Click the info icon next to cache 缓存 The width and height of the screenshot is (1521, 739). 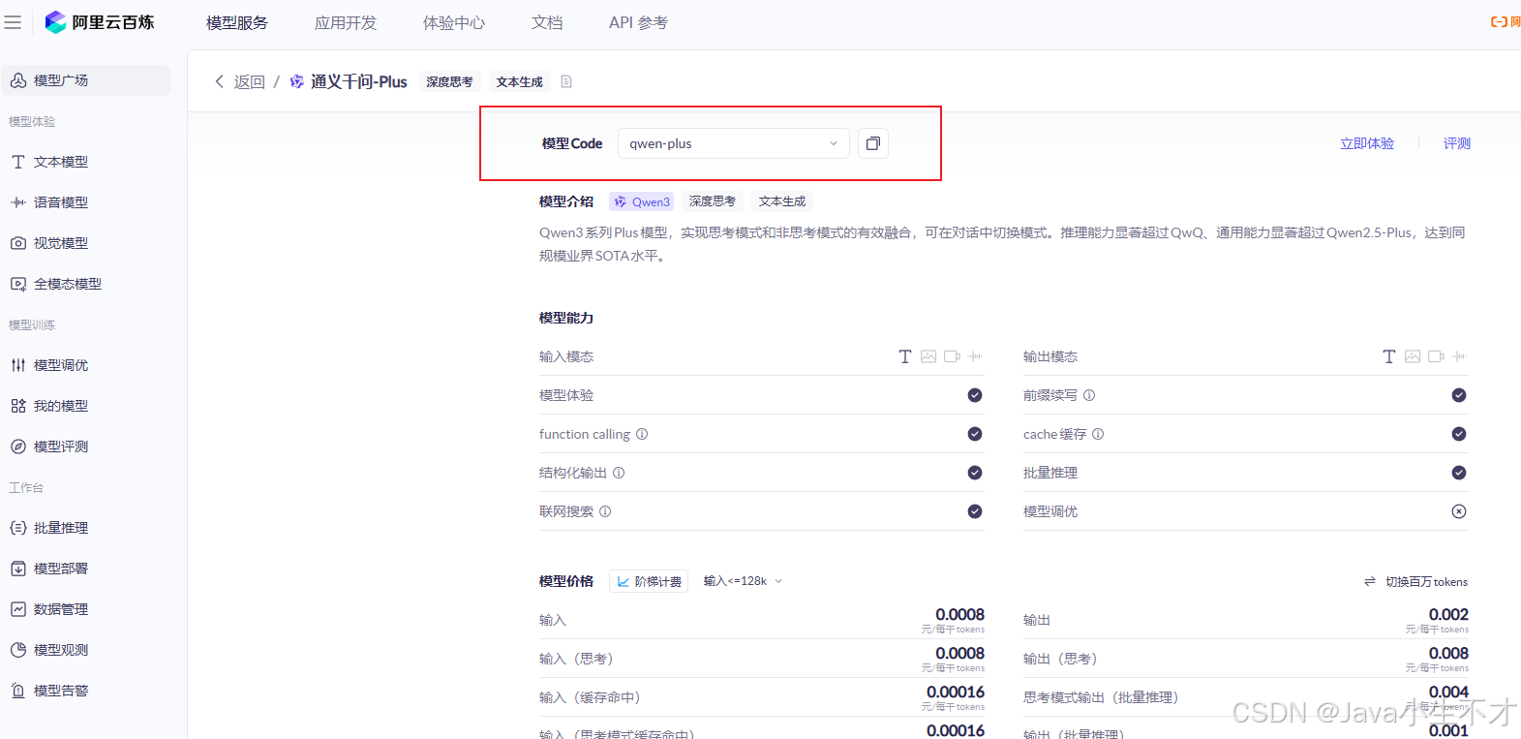(x=1098, y=434)
